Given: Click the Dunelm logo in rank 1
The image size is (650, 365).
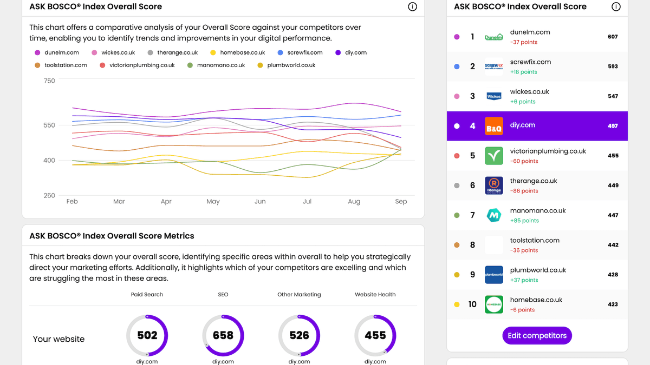Looking at the screenshot, I should (493, 36).
